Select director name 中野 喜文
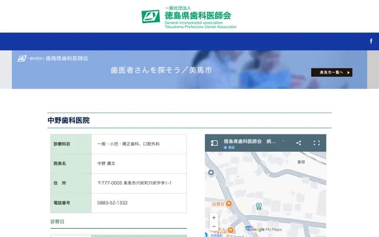The image size is (379, 237). point(107,164)
